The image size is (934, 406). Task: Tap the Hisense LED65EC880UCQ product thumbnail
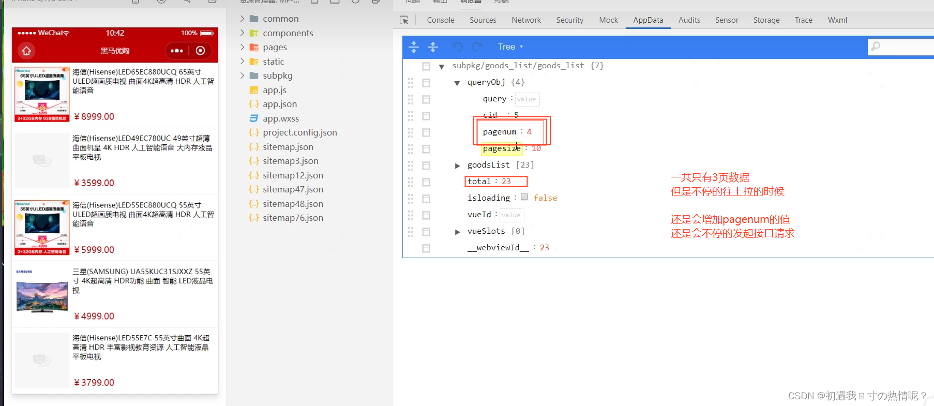pos(42,94)
